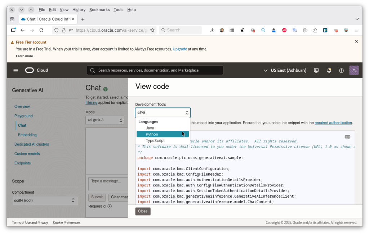Open the user profile avatar

pyautogui.click(x=354, y=70)
